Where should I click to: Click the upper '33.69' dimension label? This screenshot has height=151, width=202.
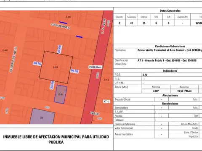click(x=60, y=49)
